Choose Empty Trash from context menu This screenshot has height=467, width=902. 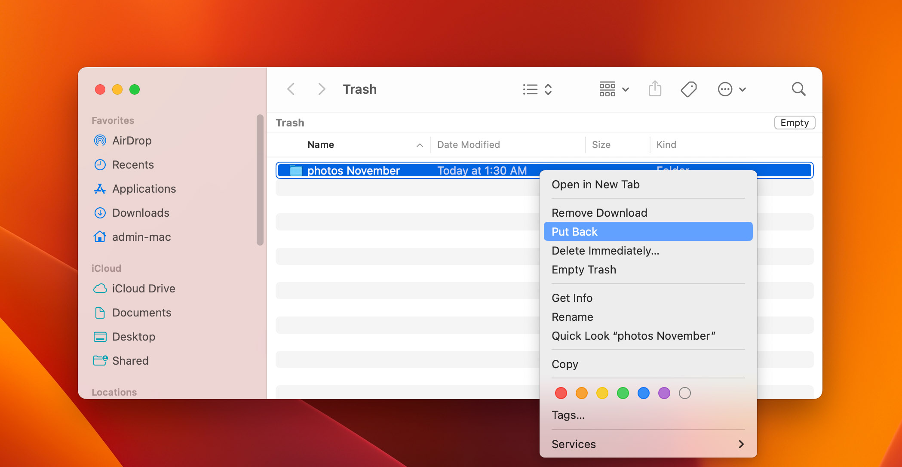click(x=648, y=270)
